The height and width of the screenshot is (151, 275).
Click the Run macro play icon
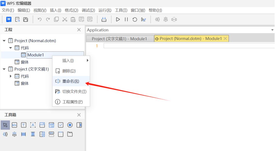118,19
